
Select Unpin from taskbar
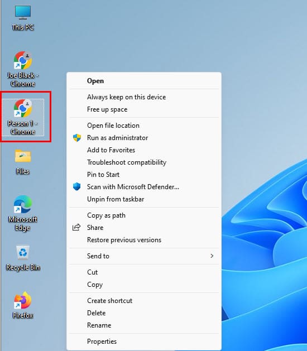(144, 199)
